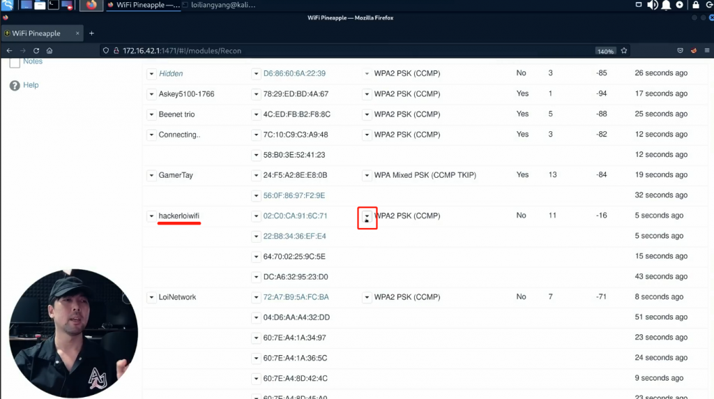Go back with browser back arrow
This screenshot has width=714, height=399.
[x=9, y=50]
